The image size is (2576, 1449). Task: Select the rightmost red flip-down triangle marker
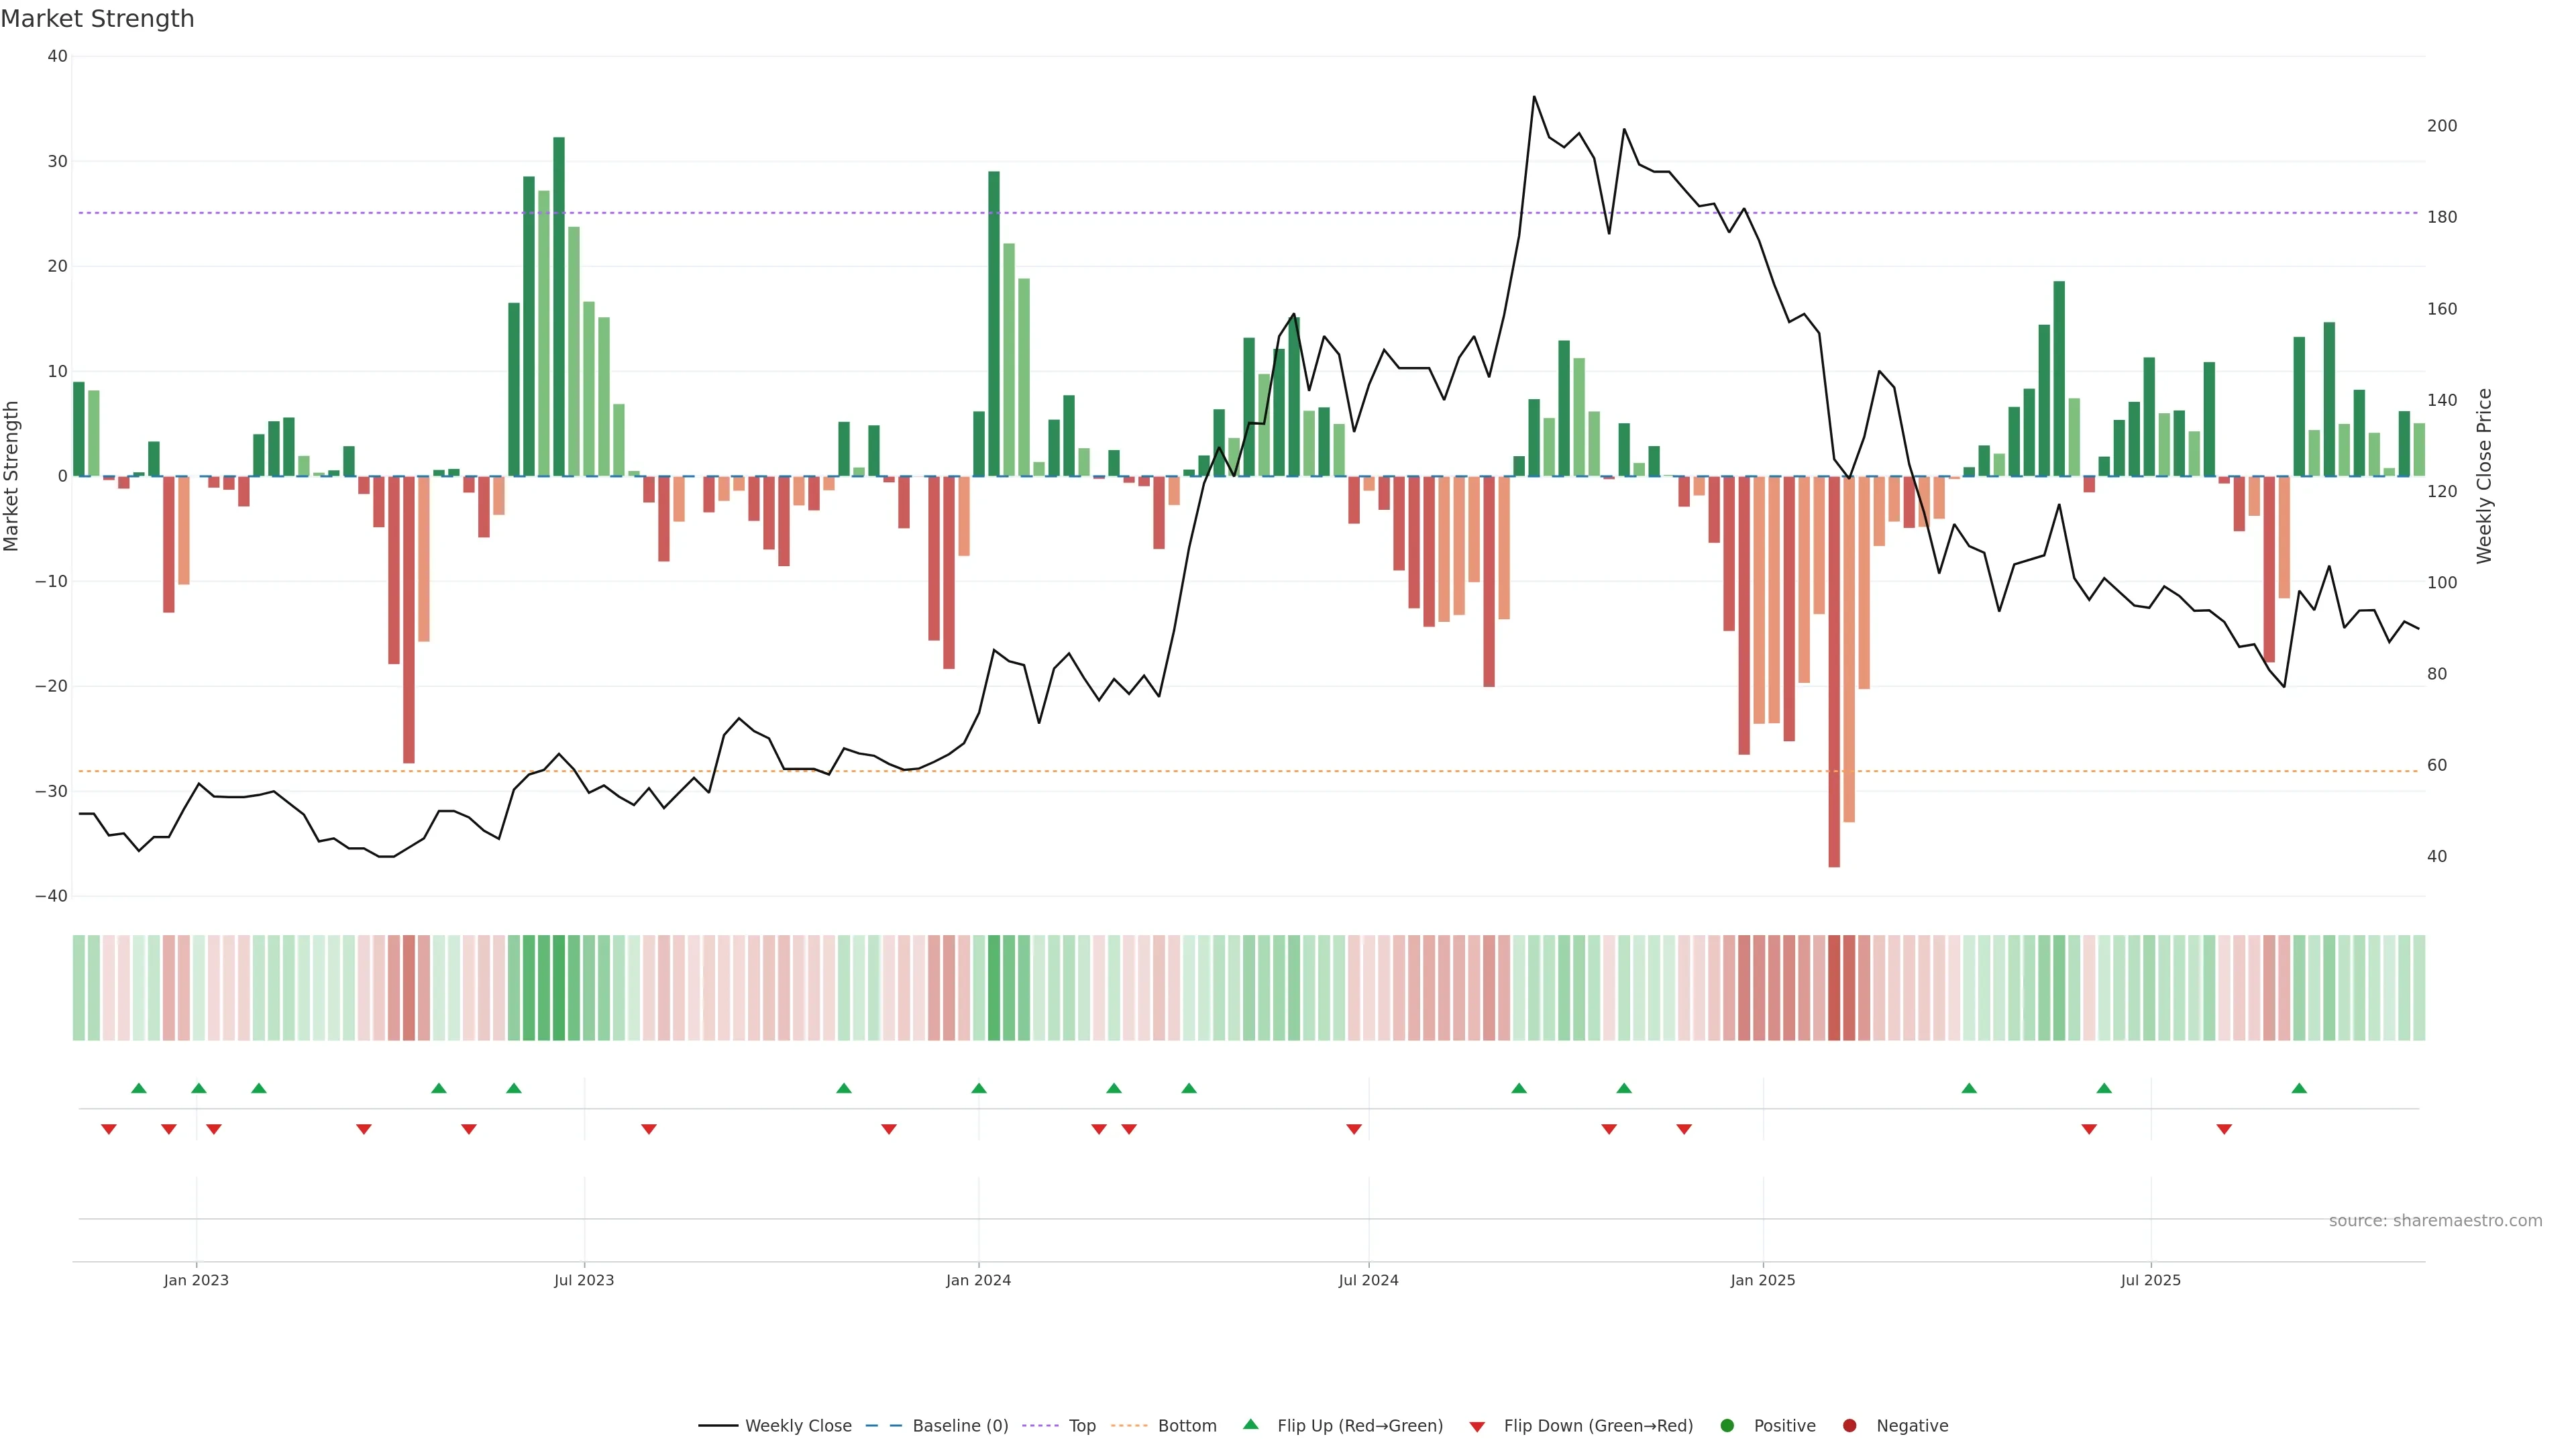coord(2224,1129)
